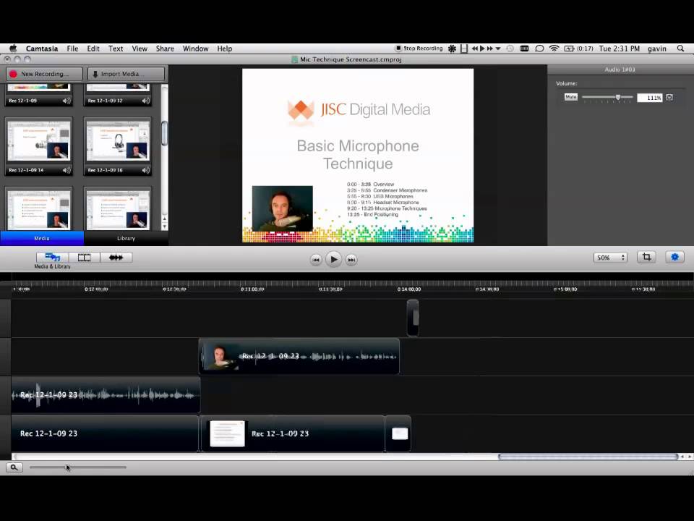Skip forward with fast-forward button
Viewport: 694px width, 521px height.
(x=351, y=260)
